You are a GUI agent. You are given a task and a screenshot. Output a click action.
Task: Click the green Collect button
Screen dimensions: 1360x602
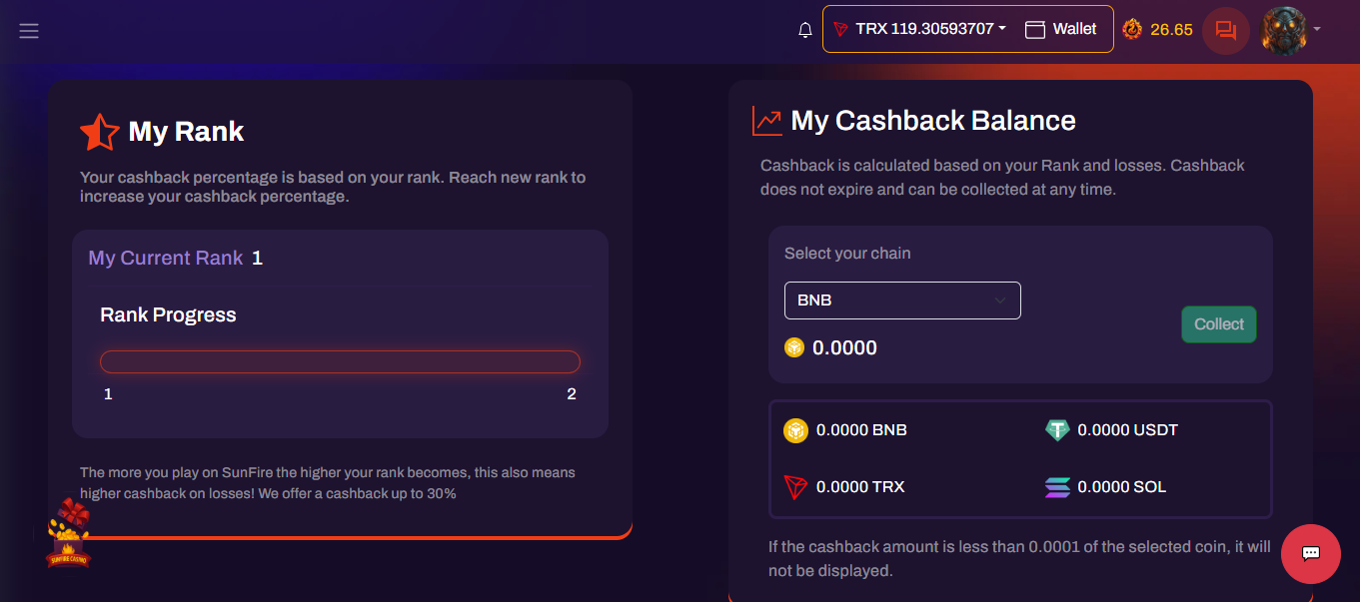[x=1219, y=324]
